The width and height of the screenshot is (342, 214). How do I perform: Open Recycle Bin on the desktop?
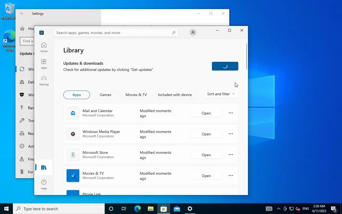(9, 11)
